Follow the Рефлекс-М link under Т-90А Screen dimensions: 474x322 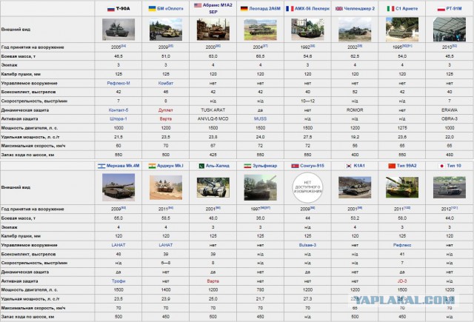118,83
